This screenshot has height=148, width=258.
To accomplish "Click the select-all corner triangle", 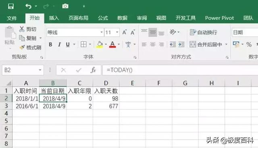I will (9, 83).
